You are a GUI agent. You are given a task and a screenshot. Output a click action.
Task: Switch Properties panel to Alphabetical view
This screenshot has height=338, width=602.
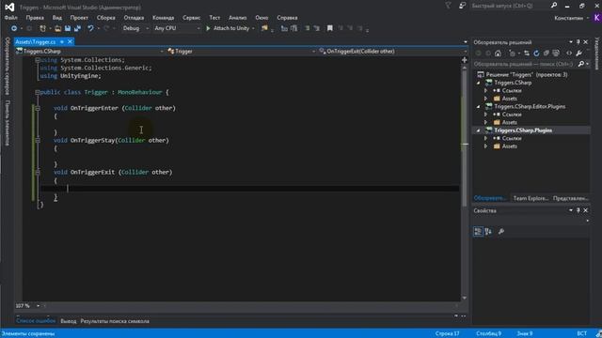tap(488, 232)
